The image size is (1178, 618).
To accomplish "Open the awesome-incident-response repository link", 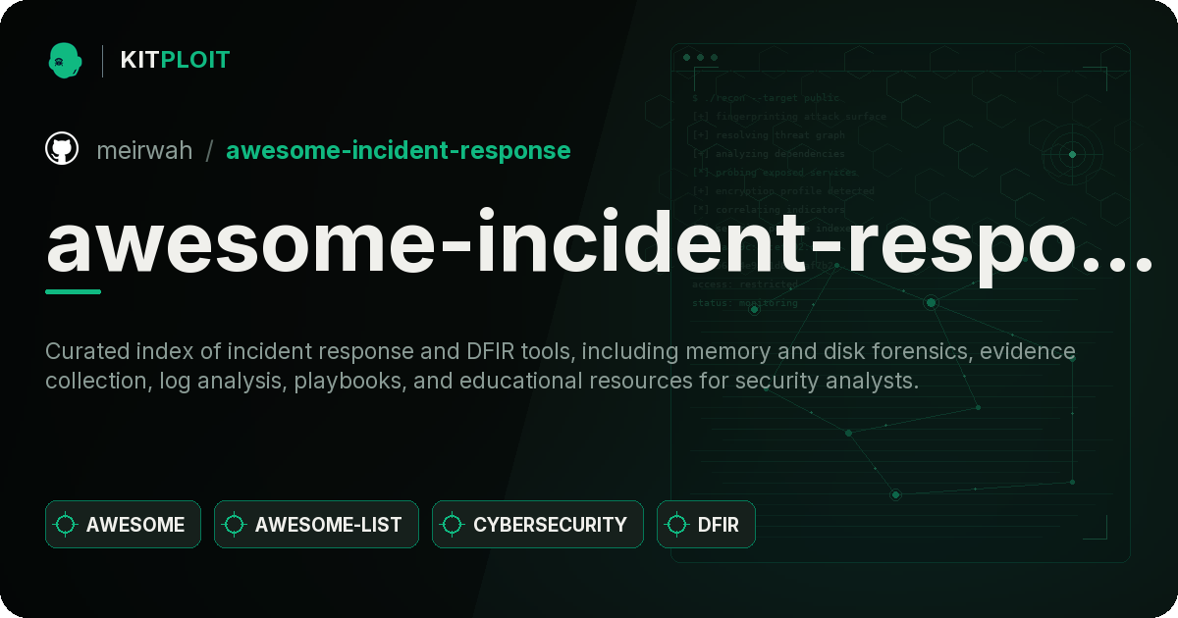I will 398,150.
